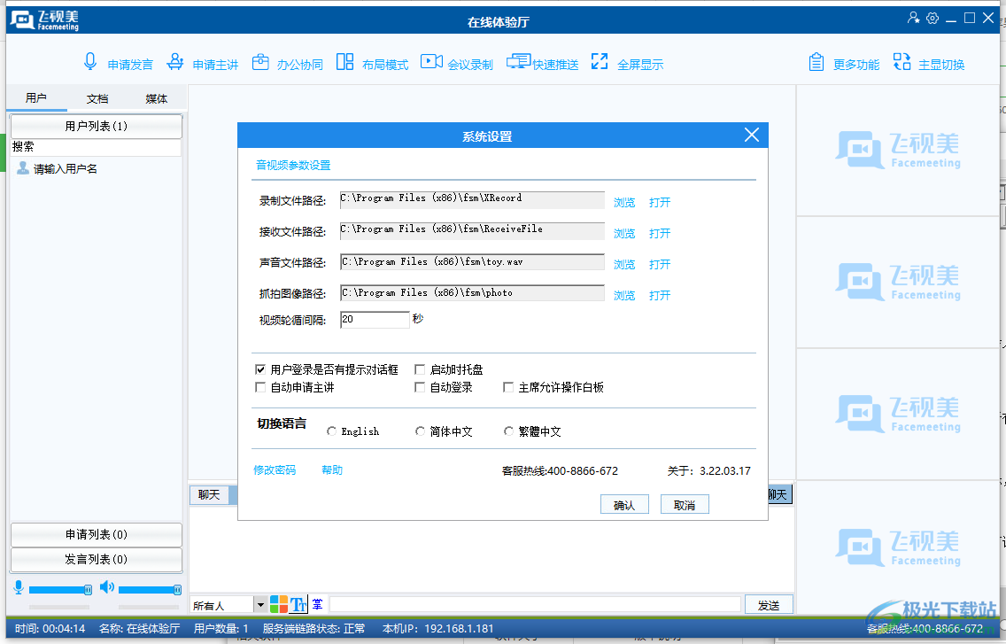Image resolution: width=1006 pixels, height=644 pixels.
Task: Start 会议录制 recording icon
Action: pyautogui.click(x=431, y=62)
